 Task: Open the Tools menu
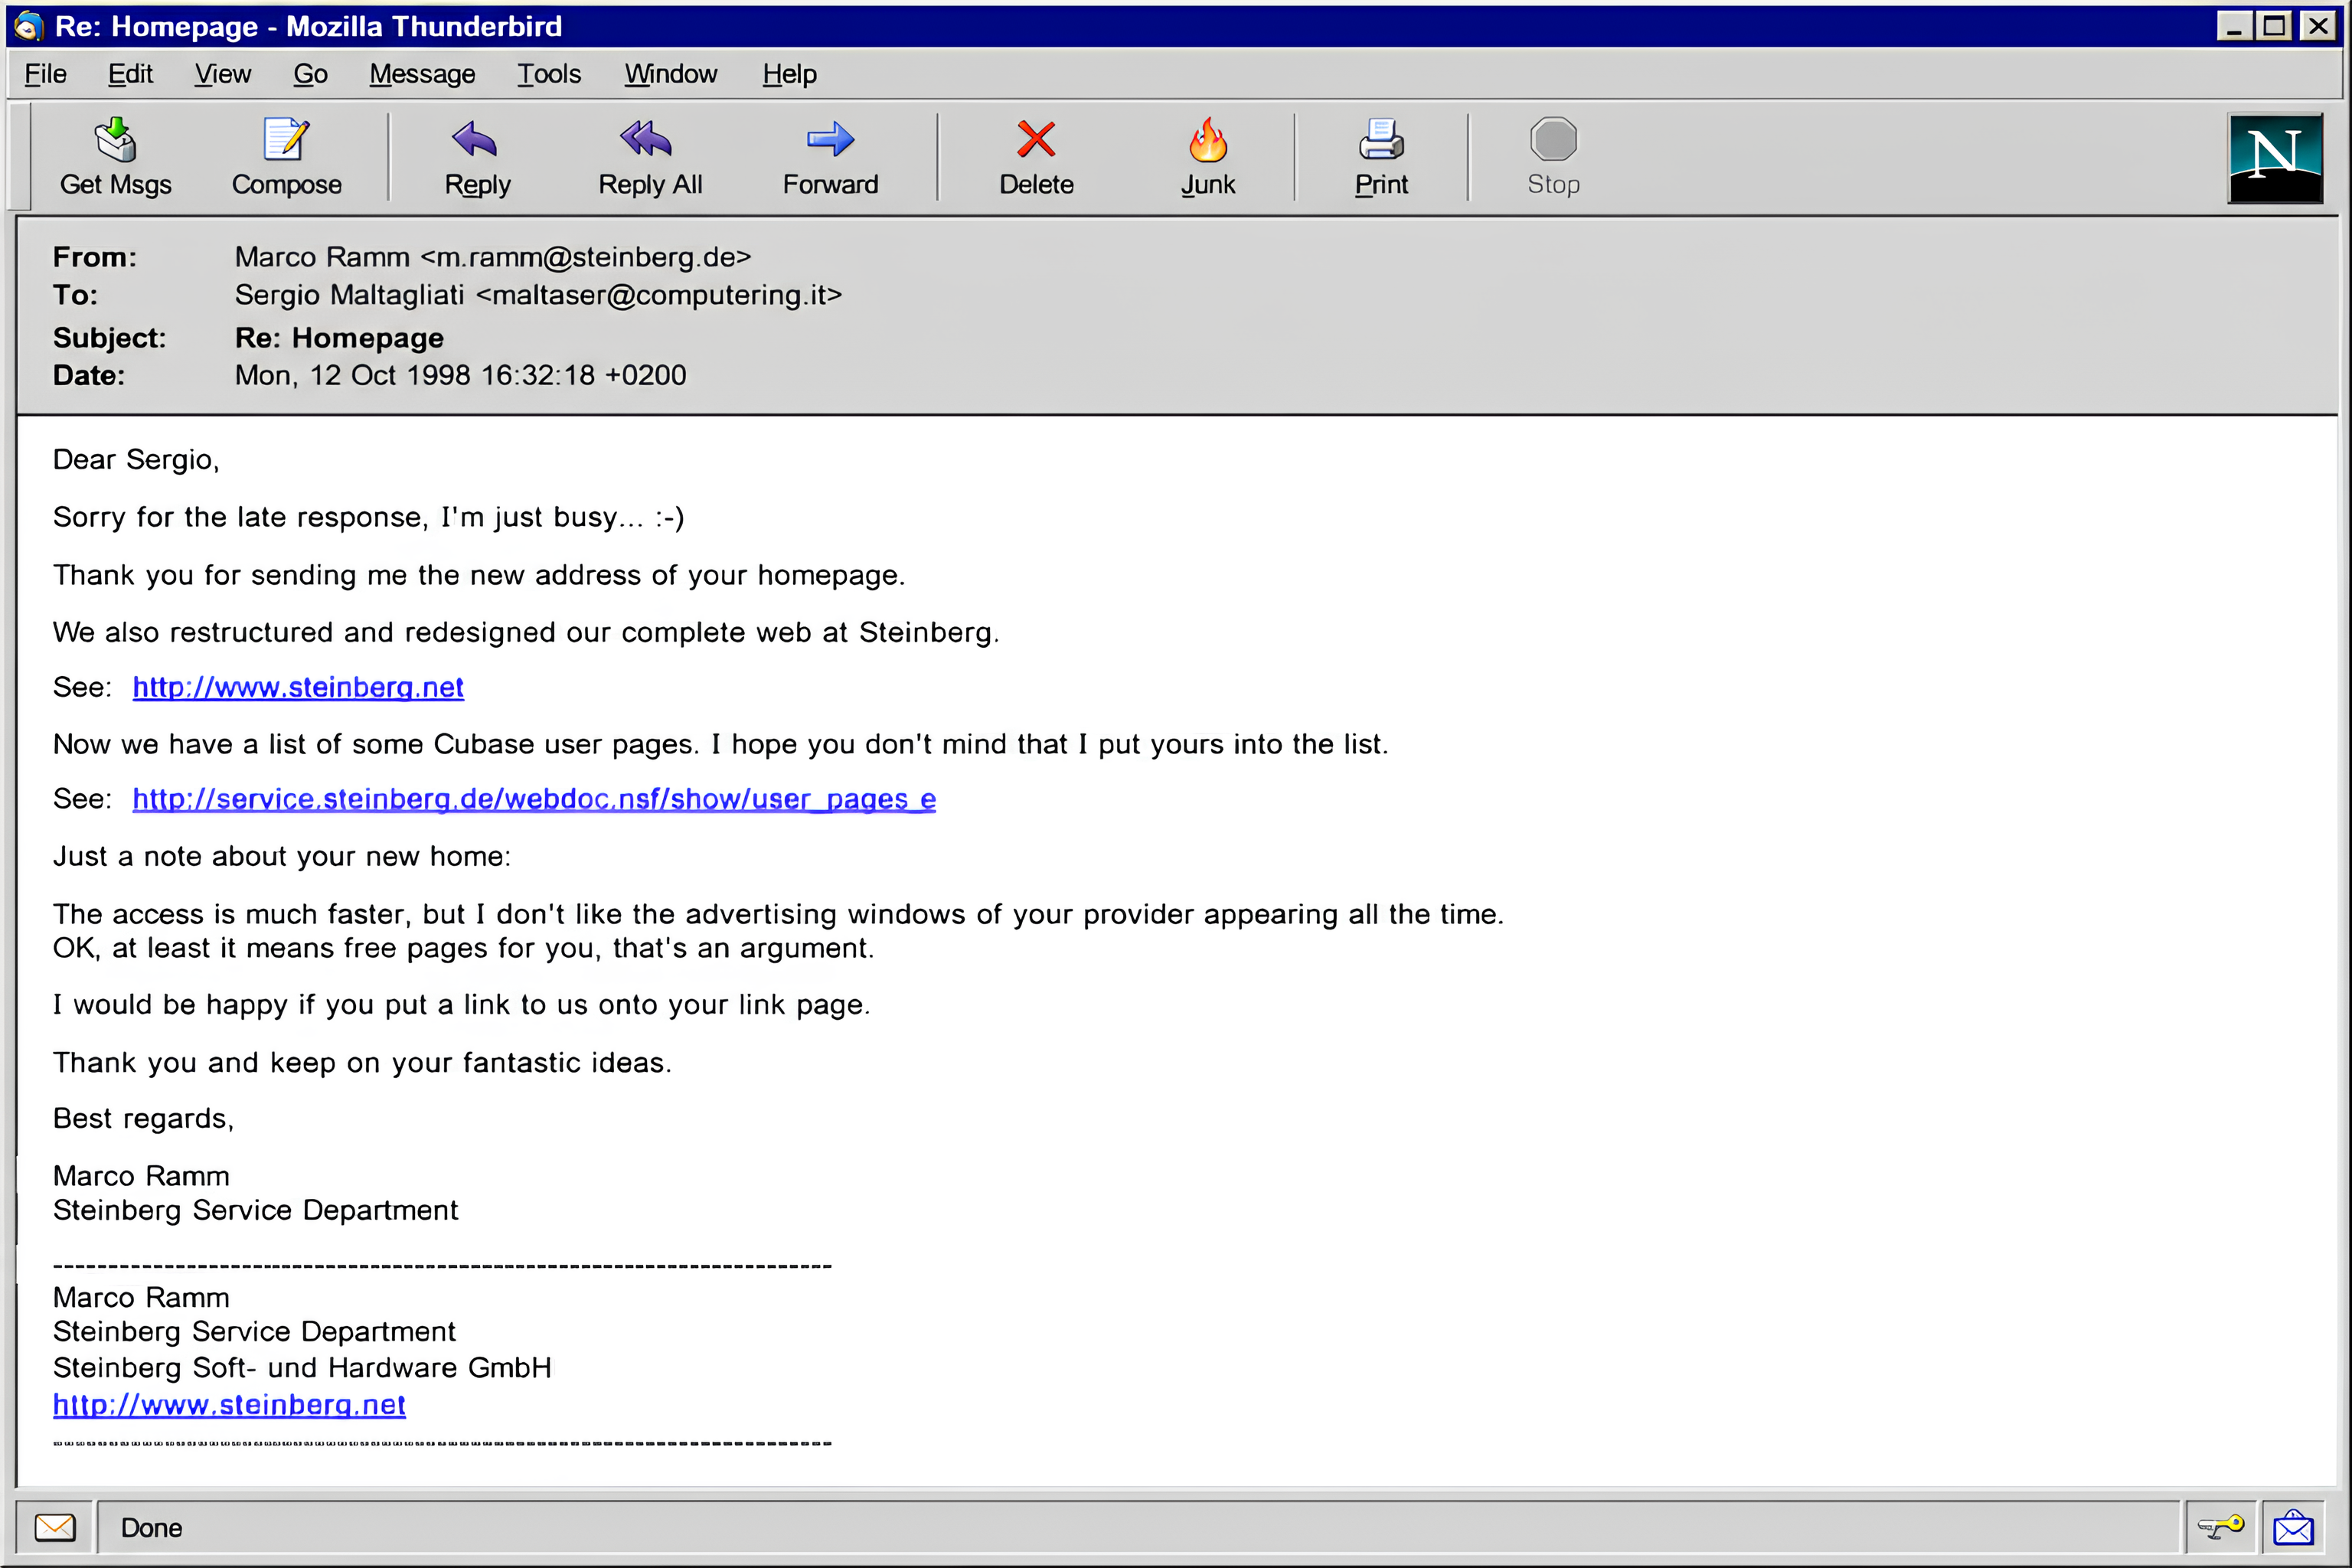pyautogui.click(x=549, y=74)
